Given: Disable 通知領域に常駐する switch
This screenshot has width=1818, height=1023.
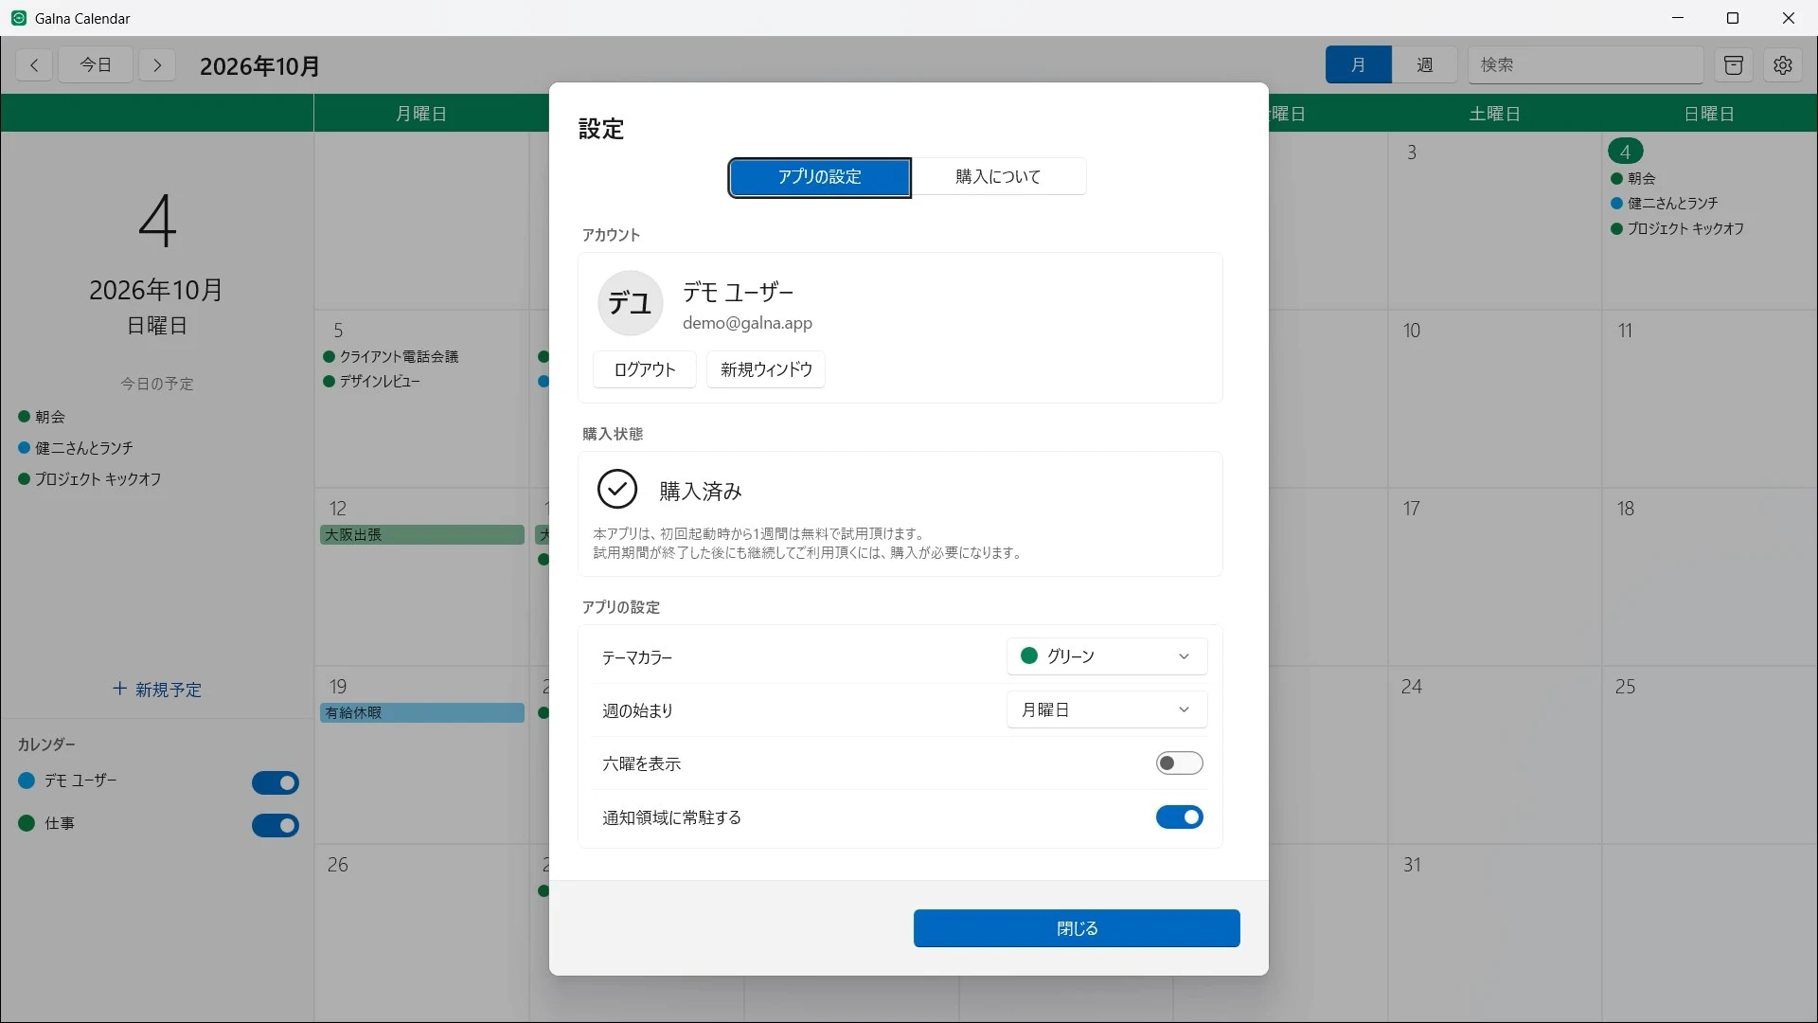Looking at the screenshot, I should [x=1179, y=817].
